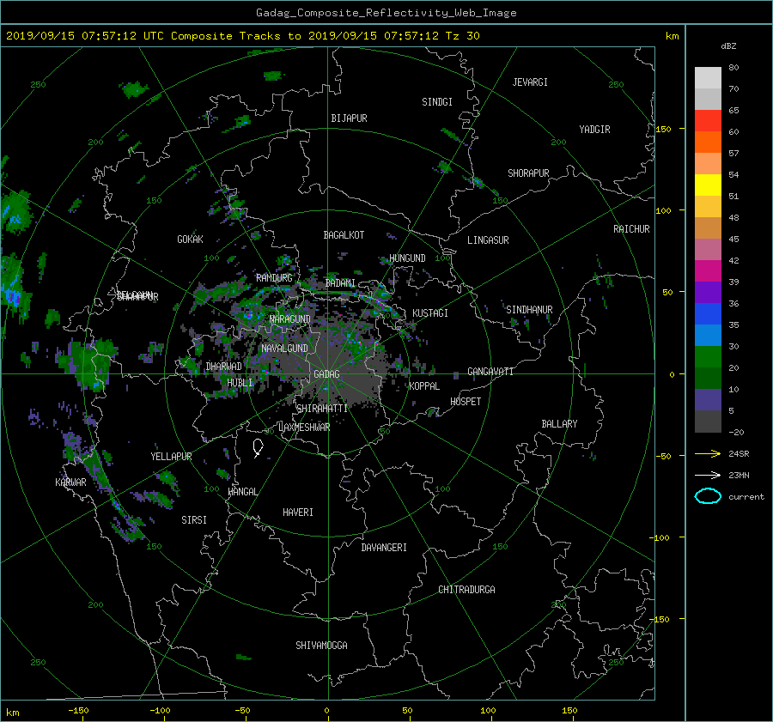
Task: Select the SHIRAHATTI city label
Action: [x=322, y=409]
